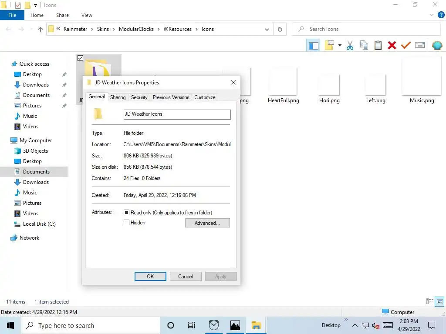Click the Search Icons box
The height and width of the screenshot is (334, 446).
pyautogui.click(x=366, y=29)
